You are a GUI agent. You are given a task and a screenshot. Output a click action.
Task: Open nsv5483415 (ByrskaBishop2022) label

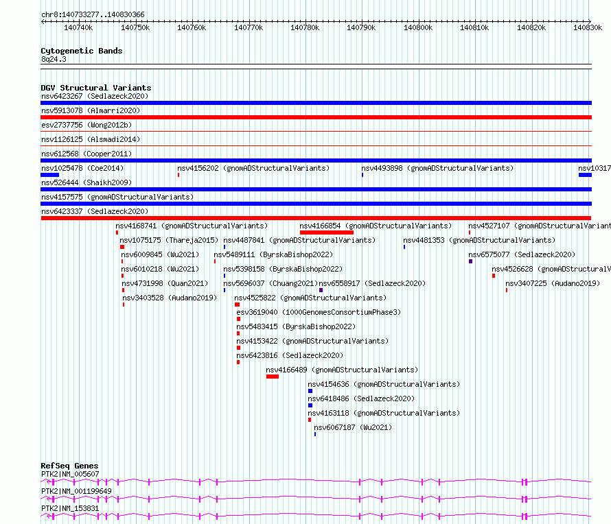296,326
